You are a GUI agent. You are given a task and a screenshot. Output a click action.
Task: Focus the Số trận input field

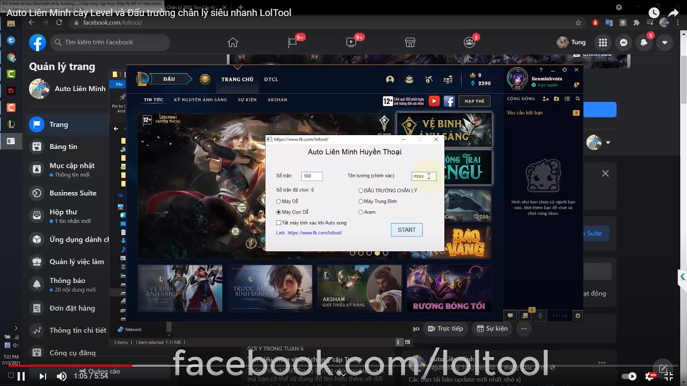(312, 176)
